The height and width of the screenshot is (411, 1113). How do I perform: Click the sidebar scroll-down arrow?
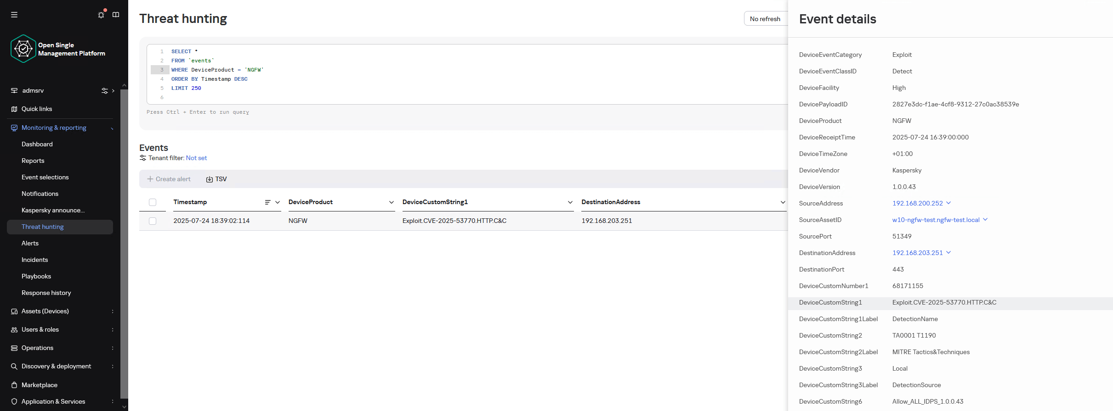click(124, 406)
